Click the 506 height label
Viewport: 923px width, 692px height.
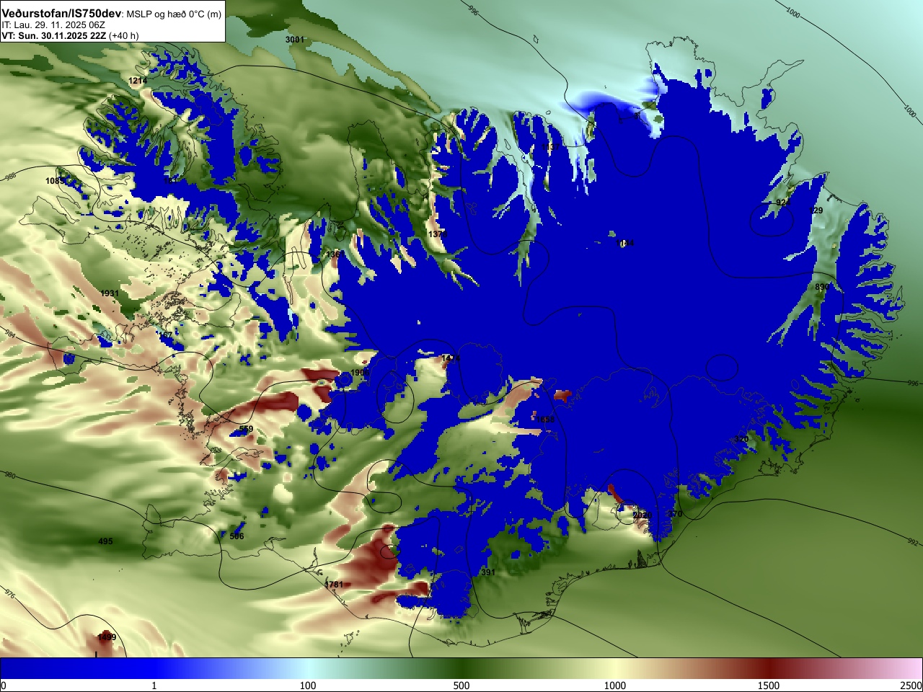point(237,536)
